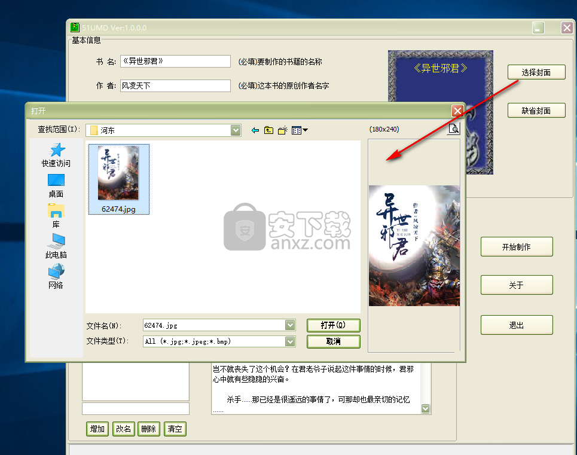This screenshot has width=577, height=455.
Task: Click the 51UMD app icon in title bar
Action: 75,28
